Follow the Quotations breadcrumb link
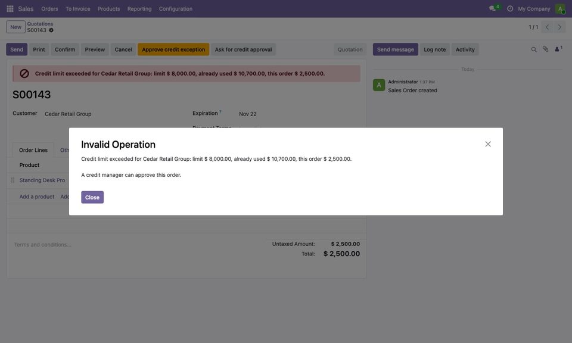This screenshot has width=572, height=343. click(40, 24)
